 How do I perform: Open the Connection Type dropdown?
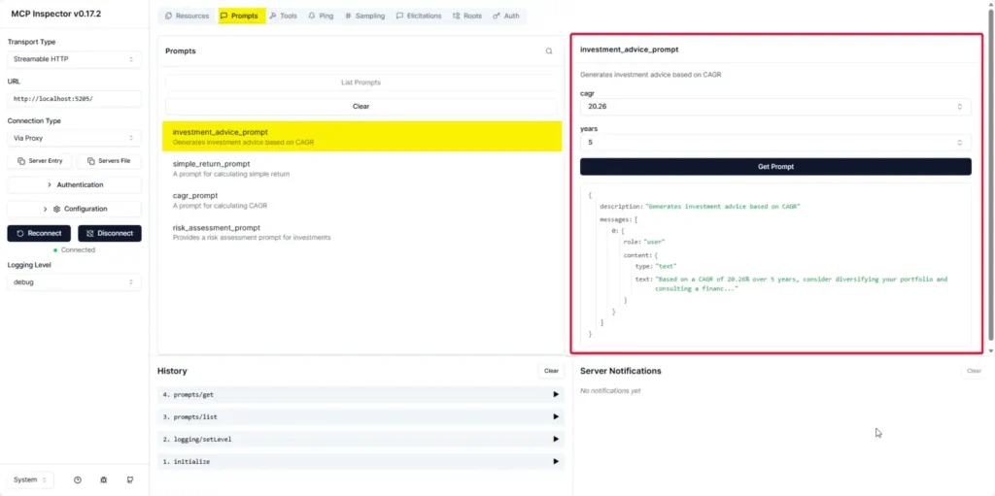point(75,138)
